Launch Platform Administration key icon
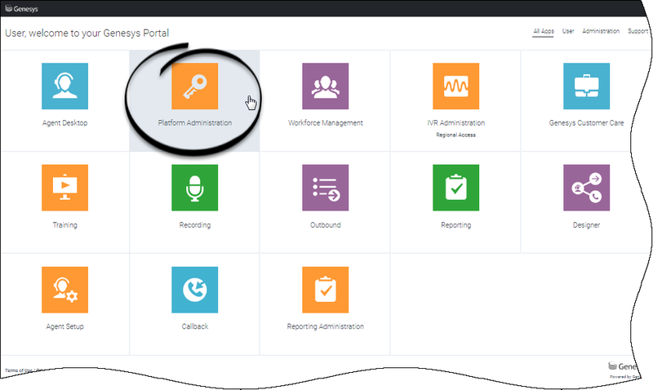This screenshot has width=653, height=390. click(194, 86)
